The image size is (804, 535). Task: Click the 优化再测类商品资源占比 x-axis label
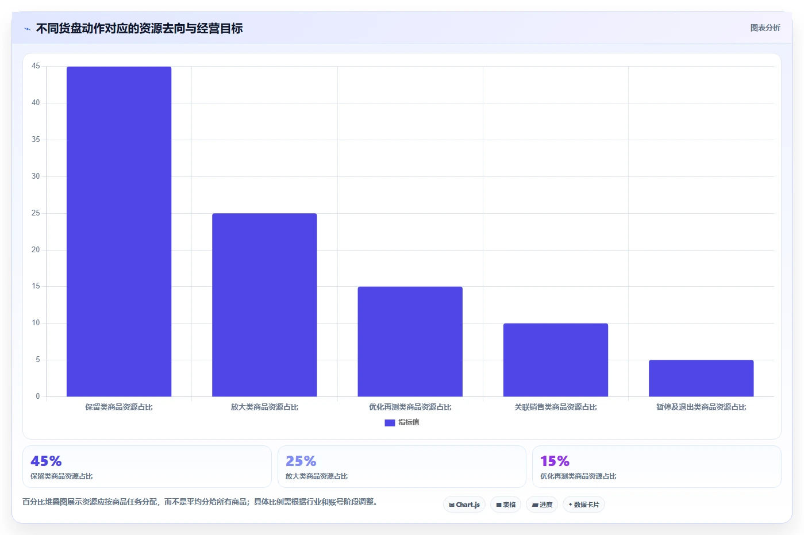click(410, 407)
